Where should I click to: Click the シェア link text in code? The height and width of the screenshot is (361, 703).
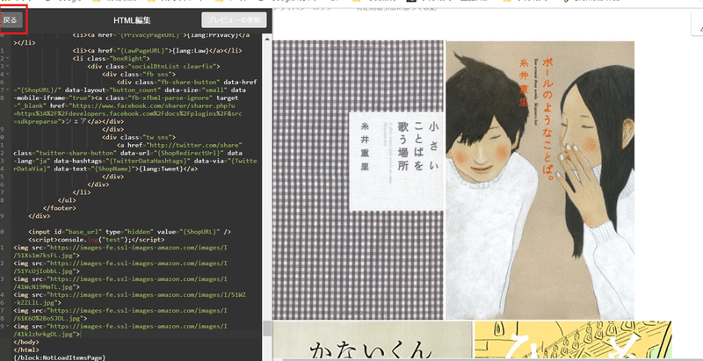[x=76, y=121]
